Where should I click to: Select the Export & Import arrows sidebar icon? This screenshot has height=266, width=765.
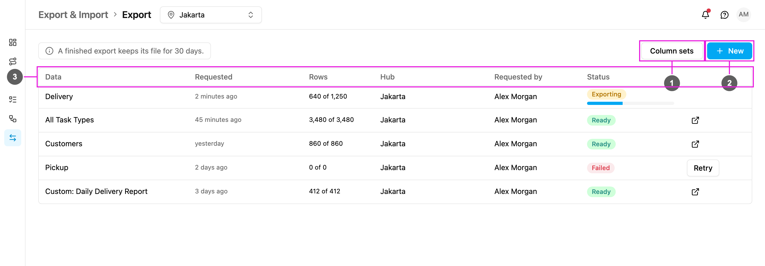(12, 138)
